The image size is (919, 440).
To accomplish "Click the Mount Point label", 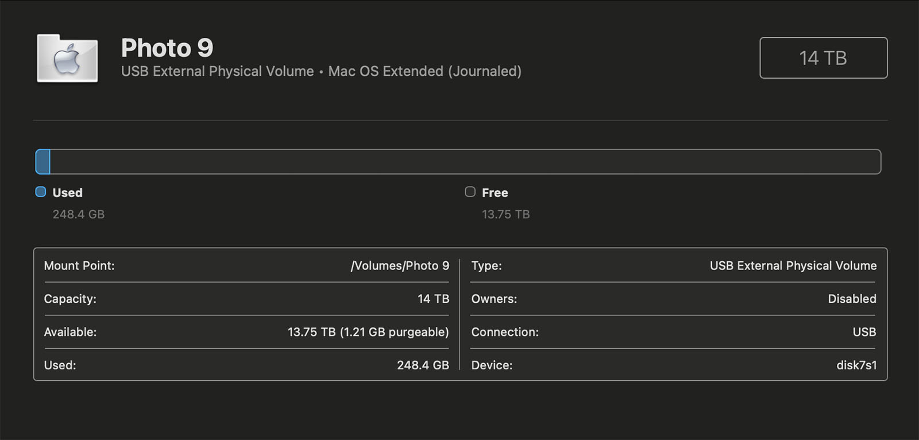I will tap(79, 265).
